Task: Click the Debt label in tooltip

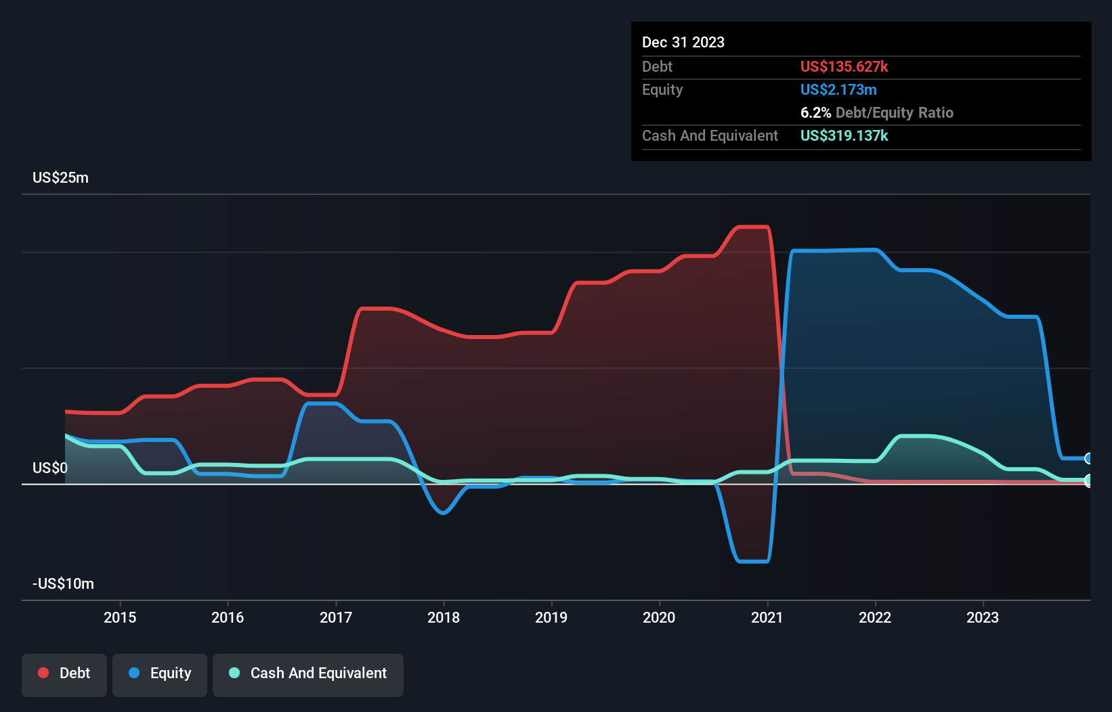Action: click(x=657, y=66)
